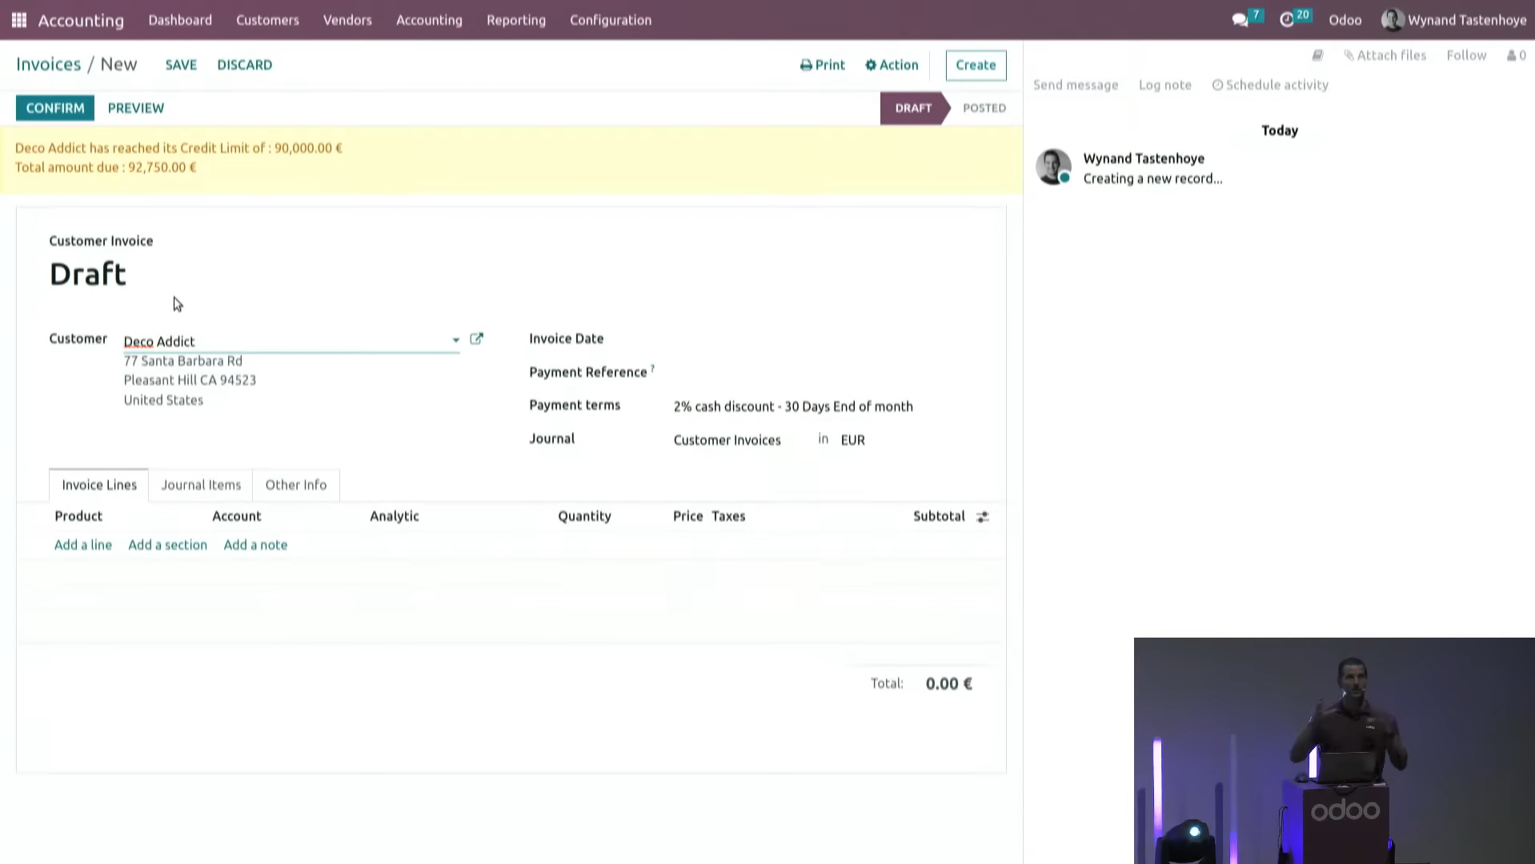Go to the Dashboard menu

coord(180,20)
